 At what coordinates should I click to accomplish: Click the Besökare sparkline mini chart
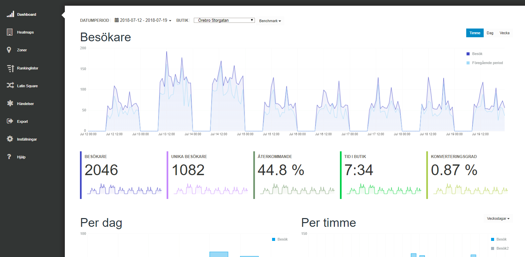[124, 189]
